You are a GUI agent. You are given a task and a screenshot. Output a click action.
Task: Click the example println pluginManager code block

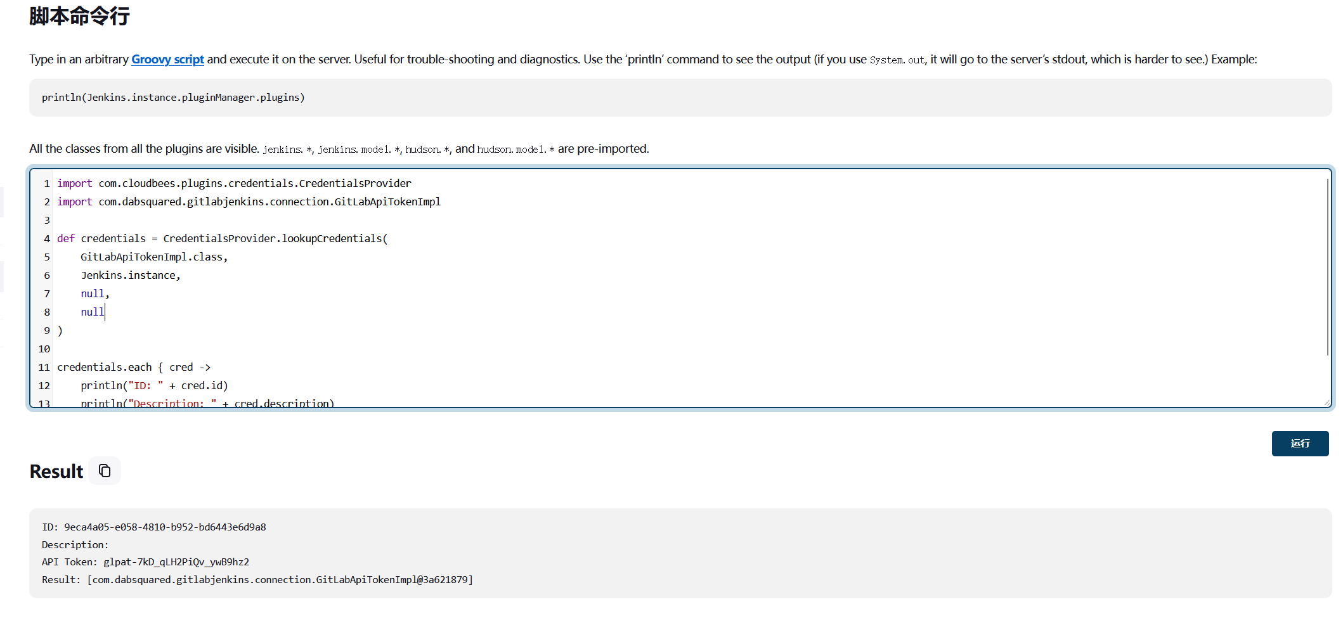click(x=173, y=98)
